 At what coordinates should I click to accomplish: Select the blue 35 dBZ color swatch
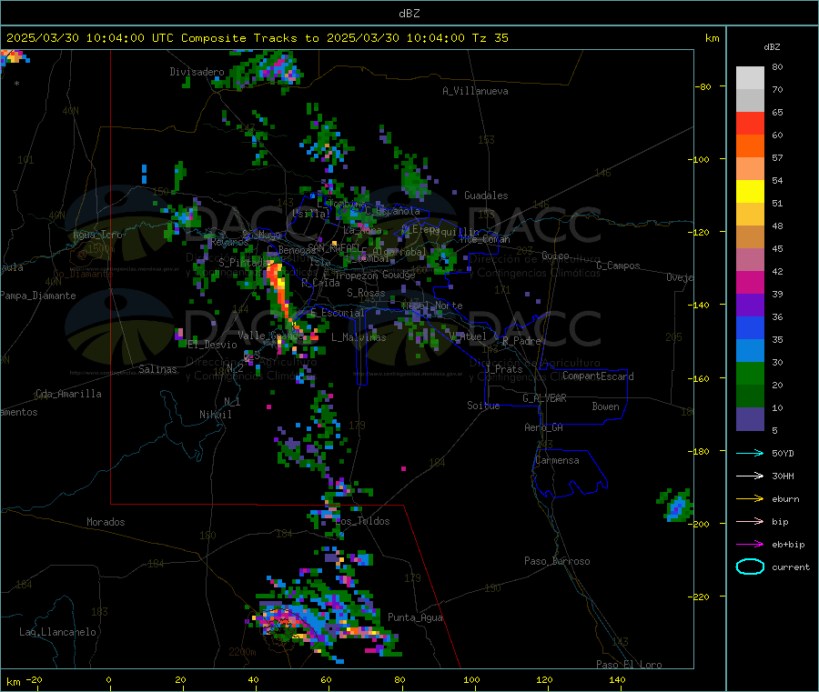[x=750, y=327]
